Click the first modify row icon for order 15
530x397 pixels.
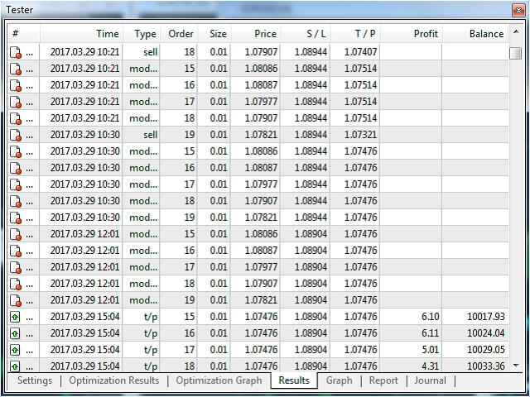(x=16, y=69)
